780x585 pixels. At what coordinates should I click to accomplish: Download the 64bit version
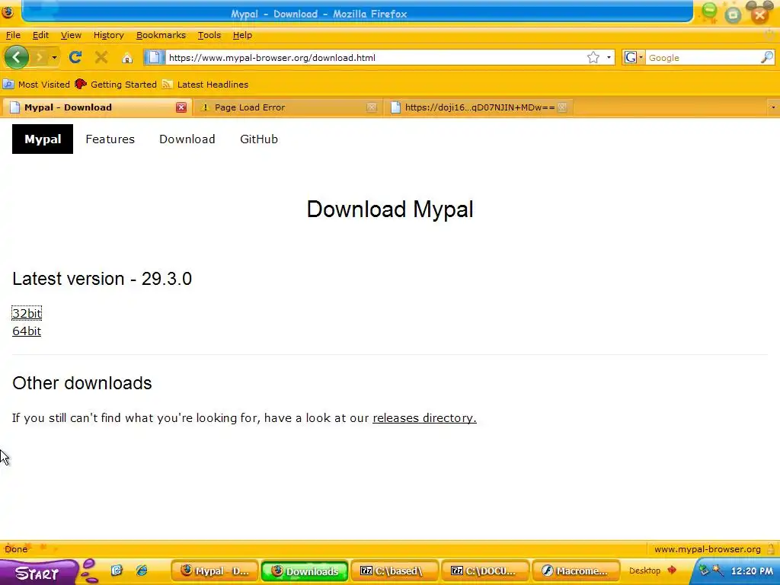click(27, 331)
